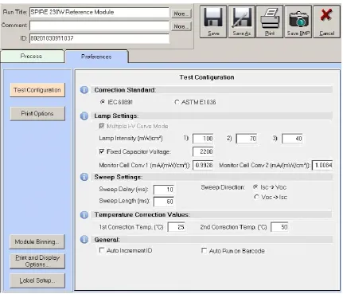Open info icon beside Correction Standard
Screen dimensions: 343x298
coord(84,90)
